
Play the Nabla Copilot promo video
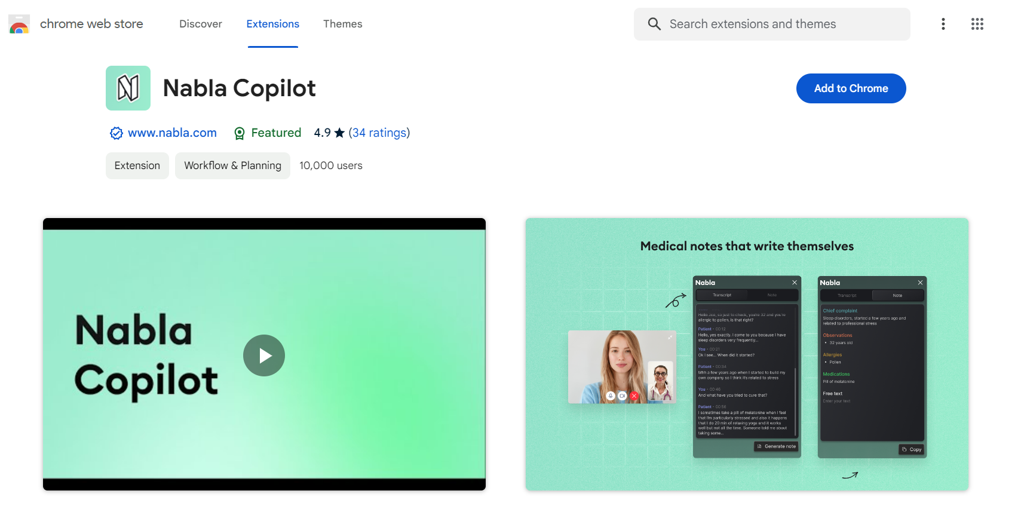pyautogui.click(x=264, y=355)
